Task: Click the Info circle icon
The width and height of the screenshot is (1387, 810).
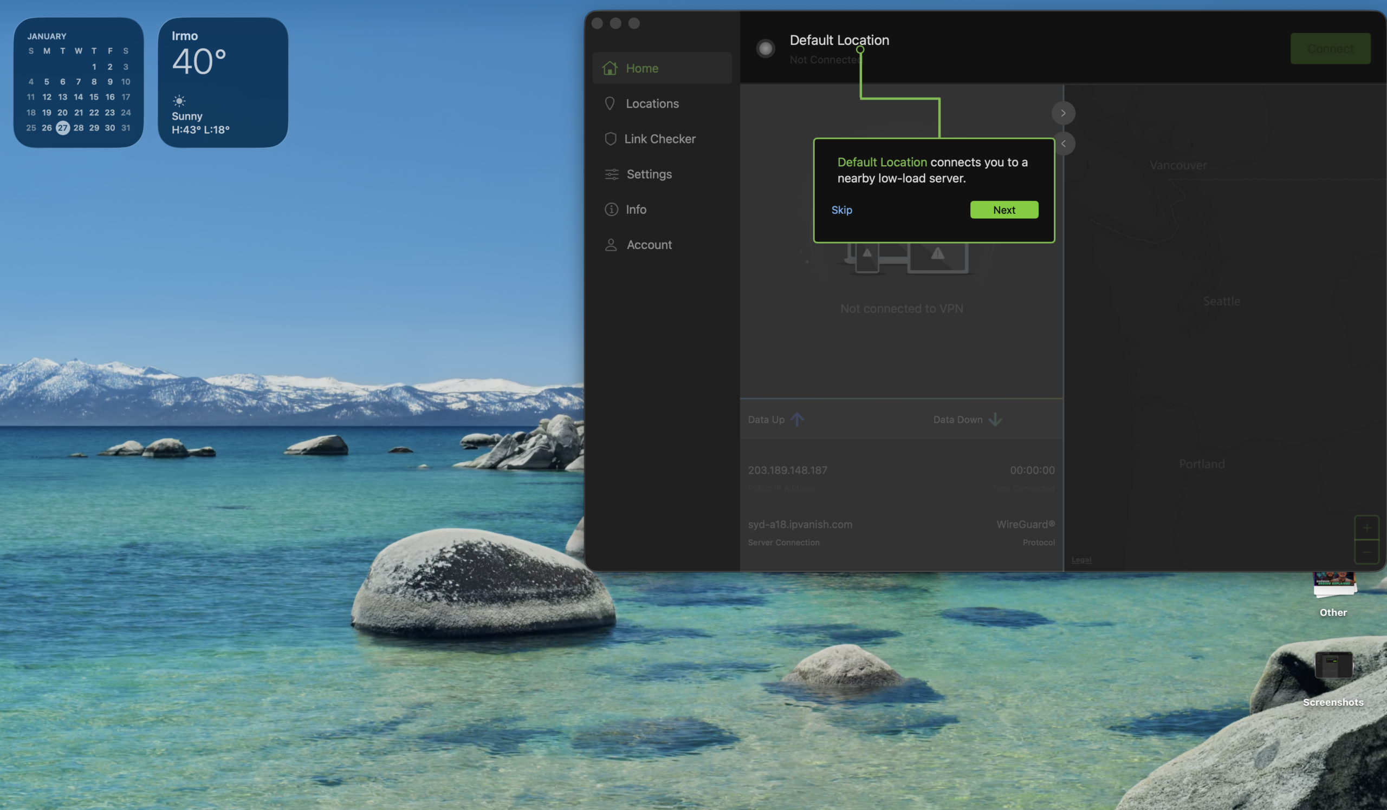Action: (x=611, y=210)
